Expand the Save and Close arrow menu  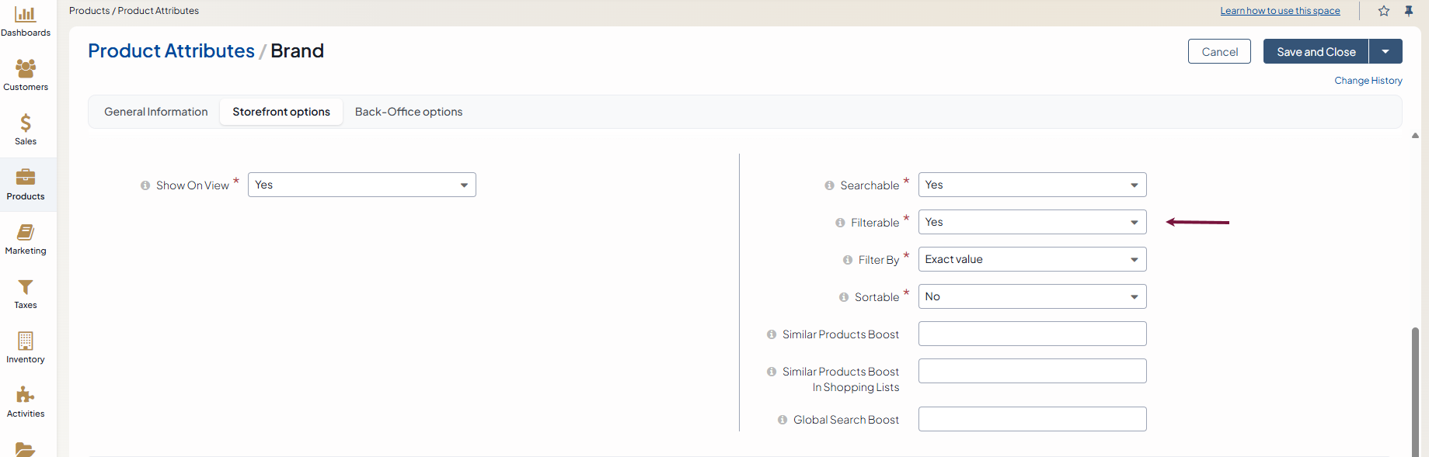click(1385, 52)
